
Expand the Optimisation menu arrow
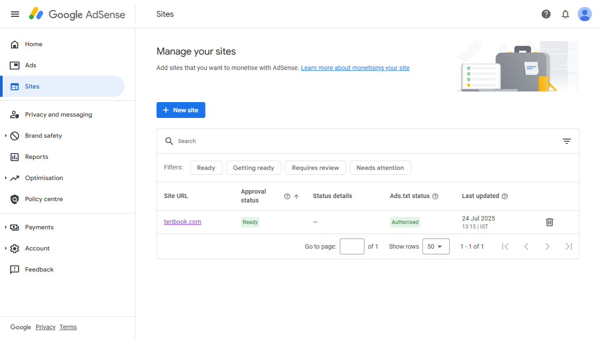6,178
